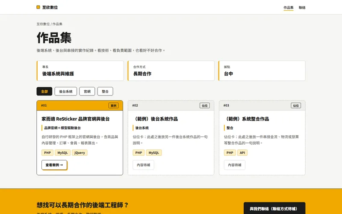This screenshot has width=342, height=214.
Task: Click the 整合 subtitle in card #03
Action: tap(230, 128)
